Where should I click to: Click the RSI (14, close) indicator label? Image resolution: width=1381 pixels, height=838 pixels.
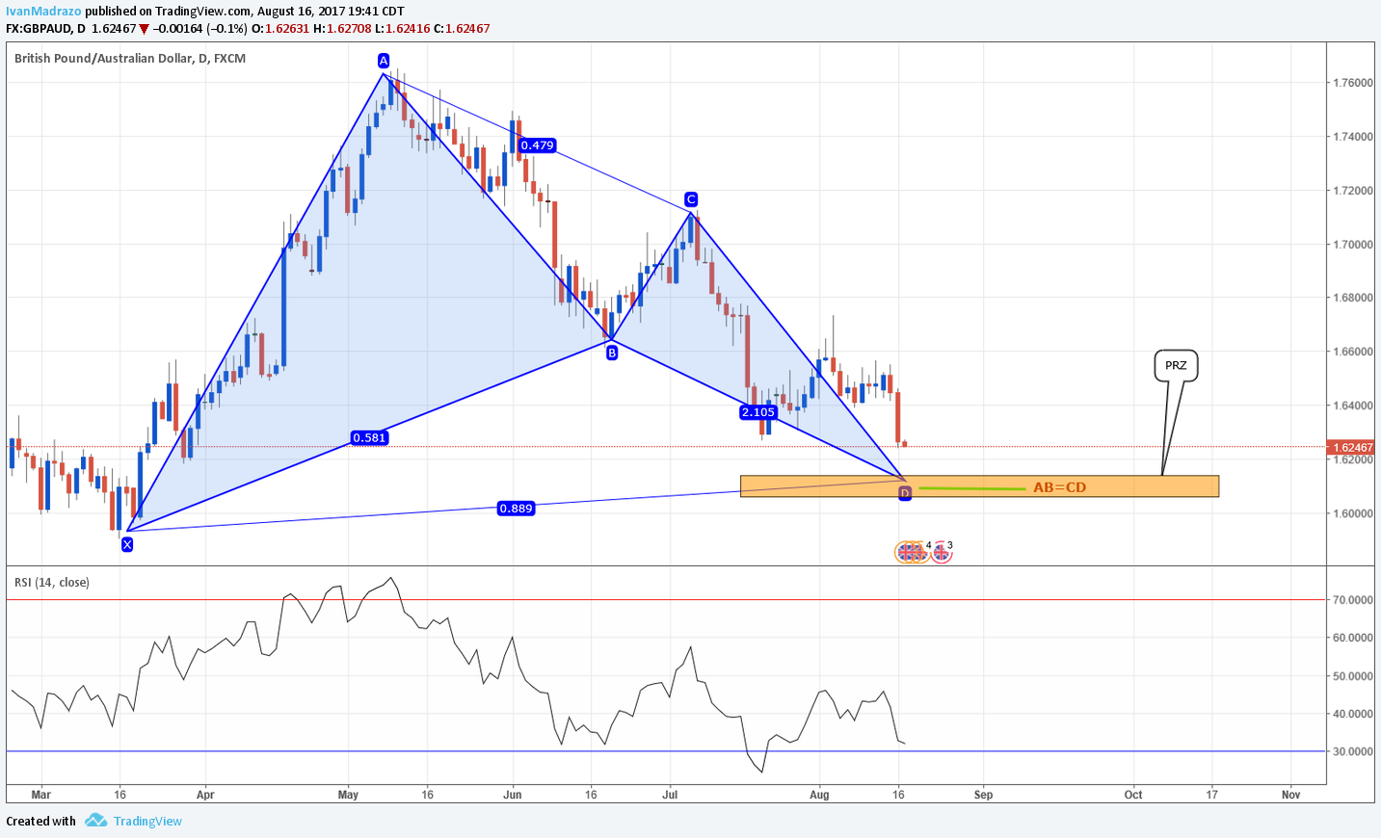(x=52, y=583)
